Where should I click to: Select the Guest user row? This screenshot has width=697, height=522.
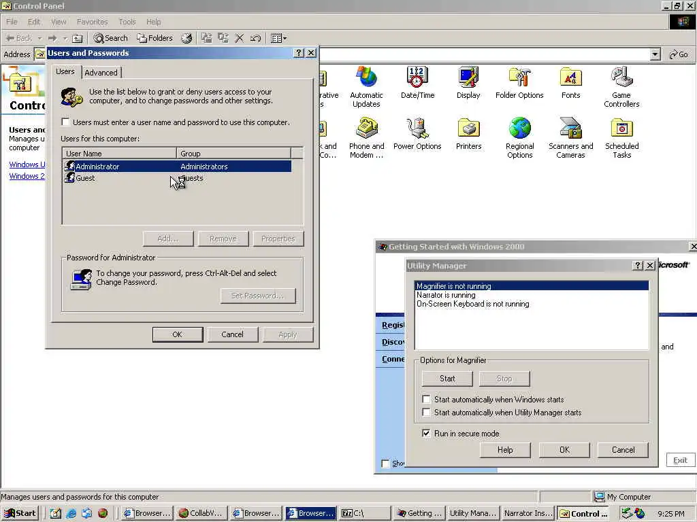point(177,178)
